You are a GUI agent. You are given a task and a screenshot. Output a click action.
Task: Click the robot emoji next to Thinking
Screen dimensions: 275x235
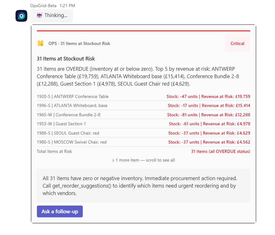click(39, 15)
